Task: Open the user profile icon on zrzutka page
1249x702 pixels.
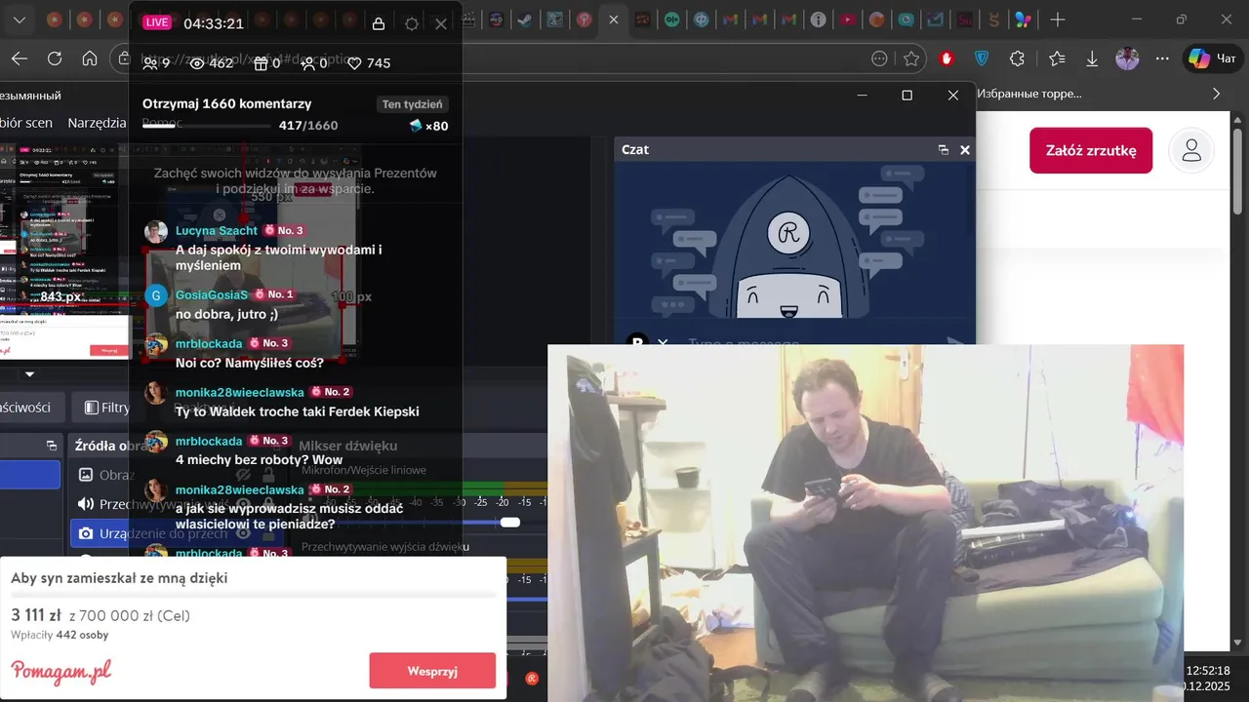Action: pos(1191,151)
